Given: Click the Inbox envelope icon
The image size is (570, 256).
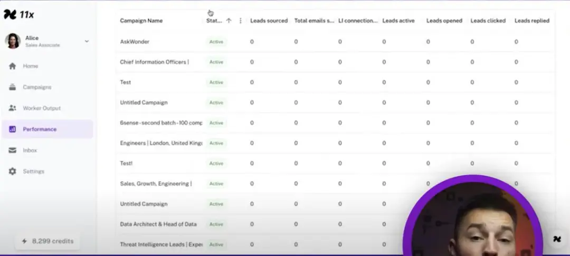Looking at the screenshot, I should [x=12, y=150].
